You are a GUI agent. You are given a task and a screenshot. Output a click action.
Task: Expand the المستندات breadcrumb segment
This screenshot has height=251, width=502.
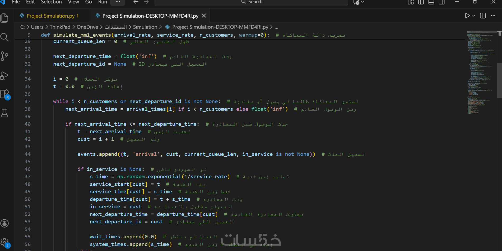coord(116,27)
